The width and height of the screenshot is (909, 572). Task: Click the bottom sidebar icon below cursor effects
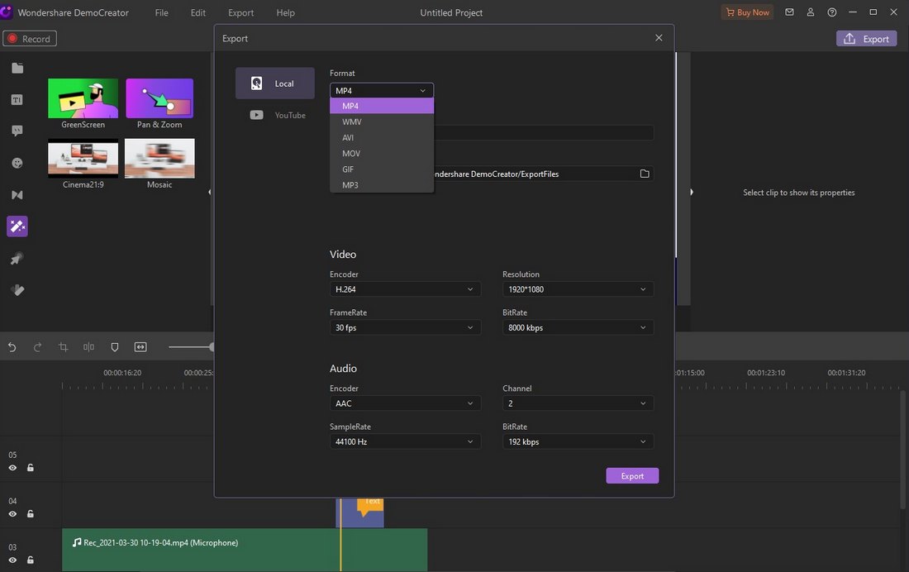pos(17,289)
